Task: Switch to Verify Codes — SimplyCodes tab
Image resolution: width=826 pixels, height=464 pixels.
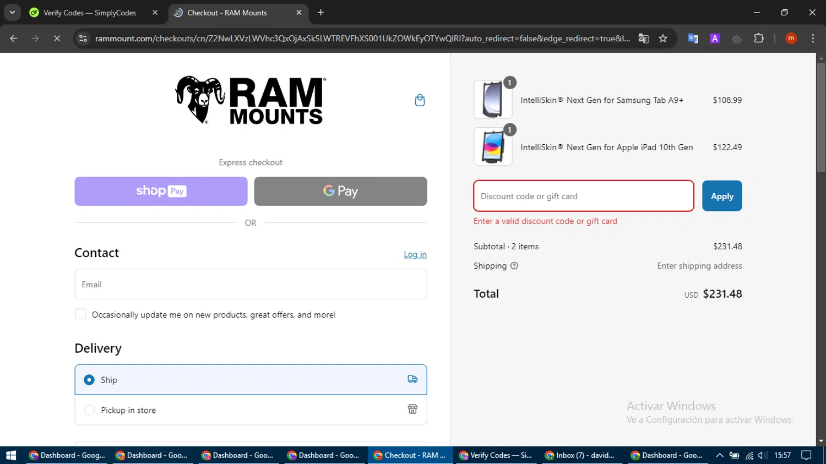Action: coord(90,13)
